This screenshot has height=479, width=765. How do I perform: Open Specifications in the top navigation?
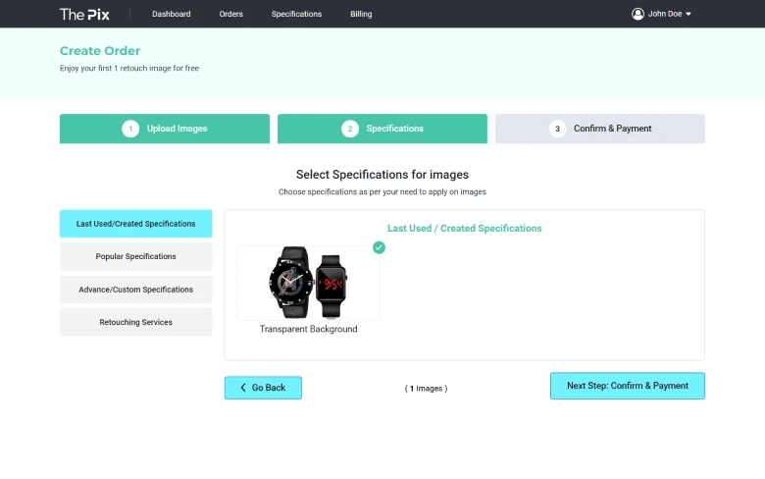click(x=296, y=14)
